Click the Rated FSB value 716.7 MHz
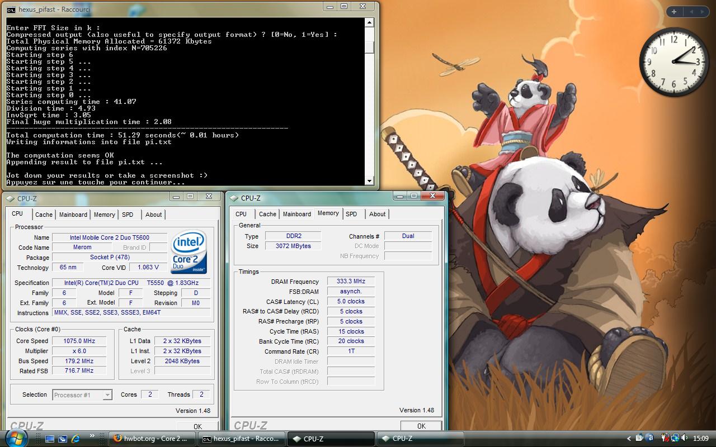This screenshot has width=716, height=447. 79,370
